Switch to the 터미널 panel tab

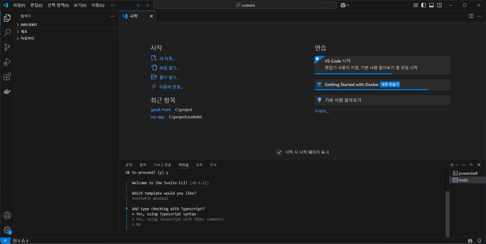point(183,165)
